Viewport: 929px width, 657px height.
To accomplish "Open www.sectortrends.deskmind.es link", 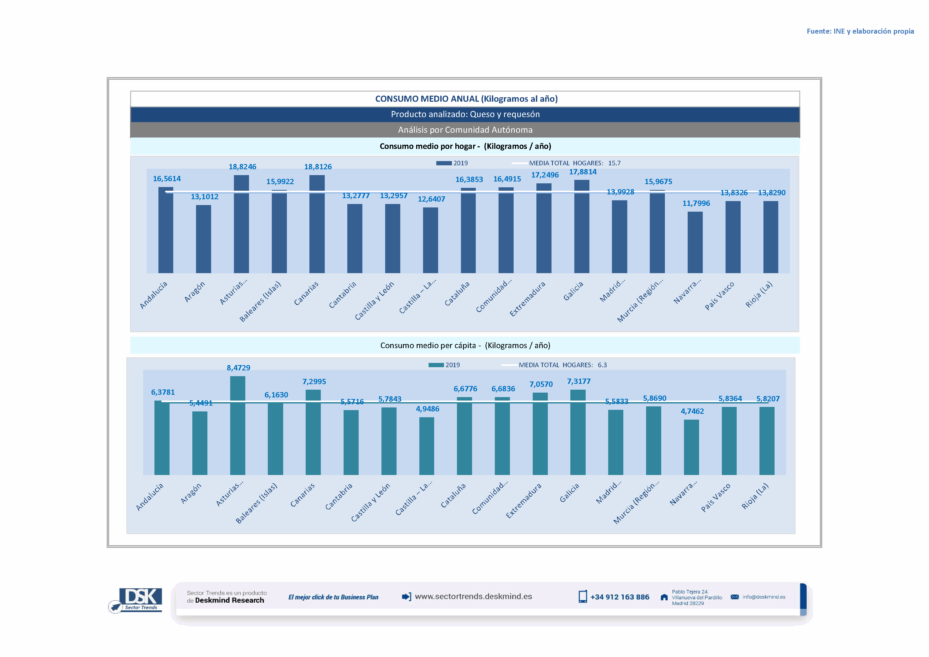I will pos(473,596).
